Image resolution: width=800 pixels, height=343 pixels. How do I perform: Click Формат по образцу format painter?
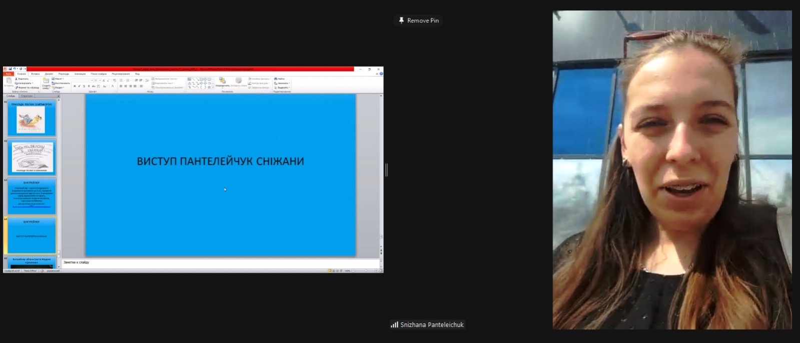click(x=17, y=88)
